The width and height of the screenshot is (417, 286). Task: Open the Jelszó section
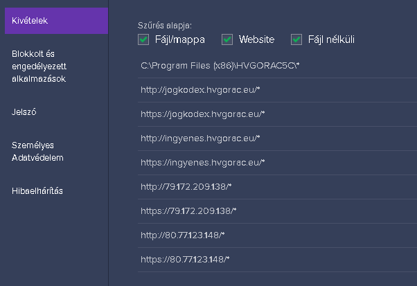[x=24, y=112]
